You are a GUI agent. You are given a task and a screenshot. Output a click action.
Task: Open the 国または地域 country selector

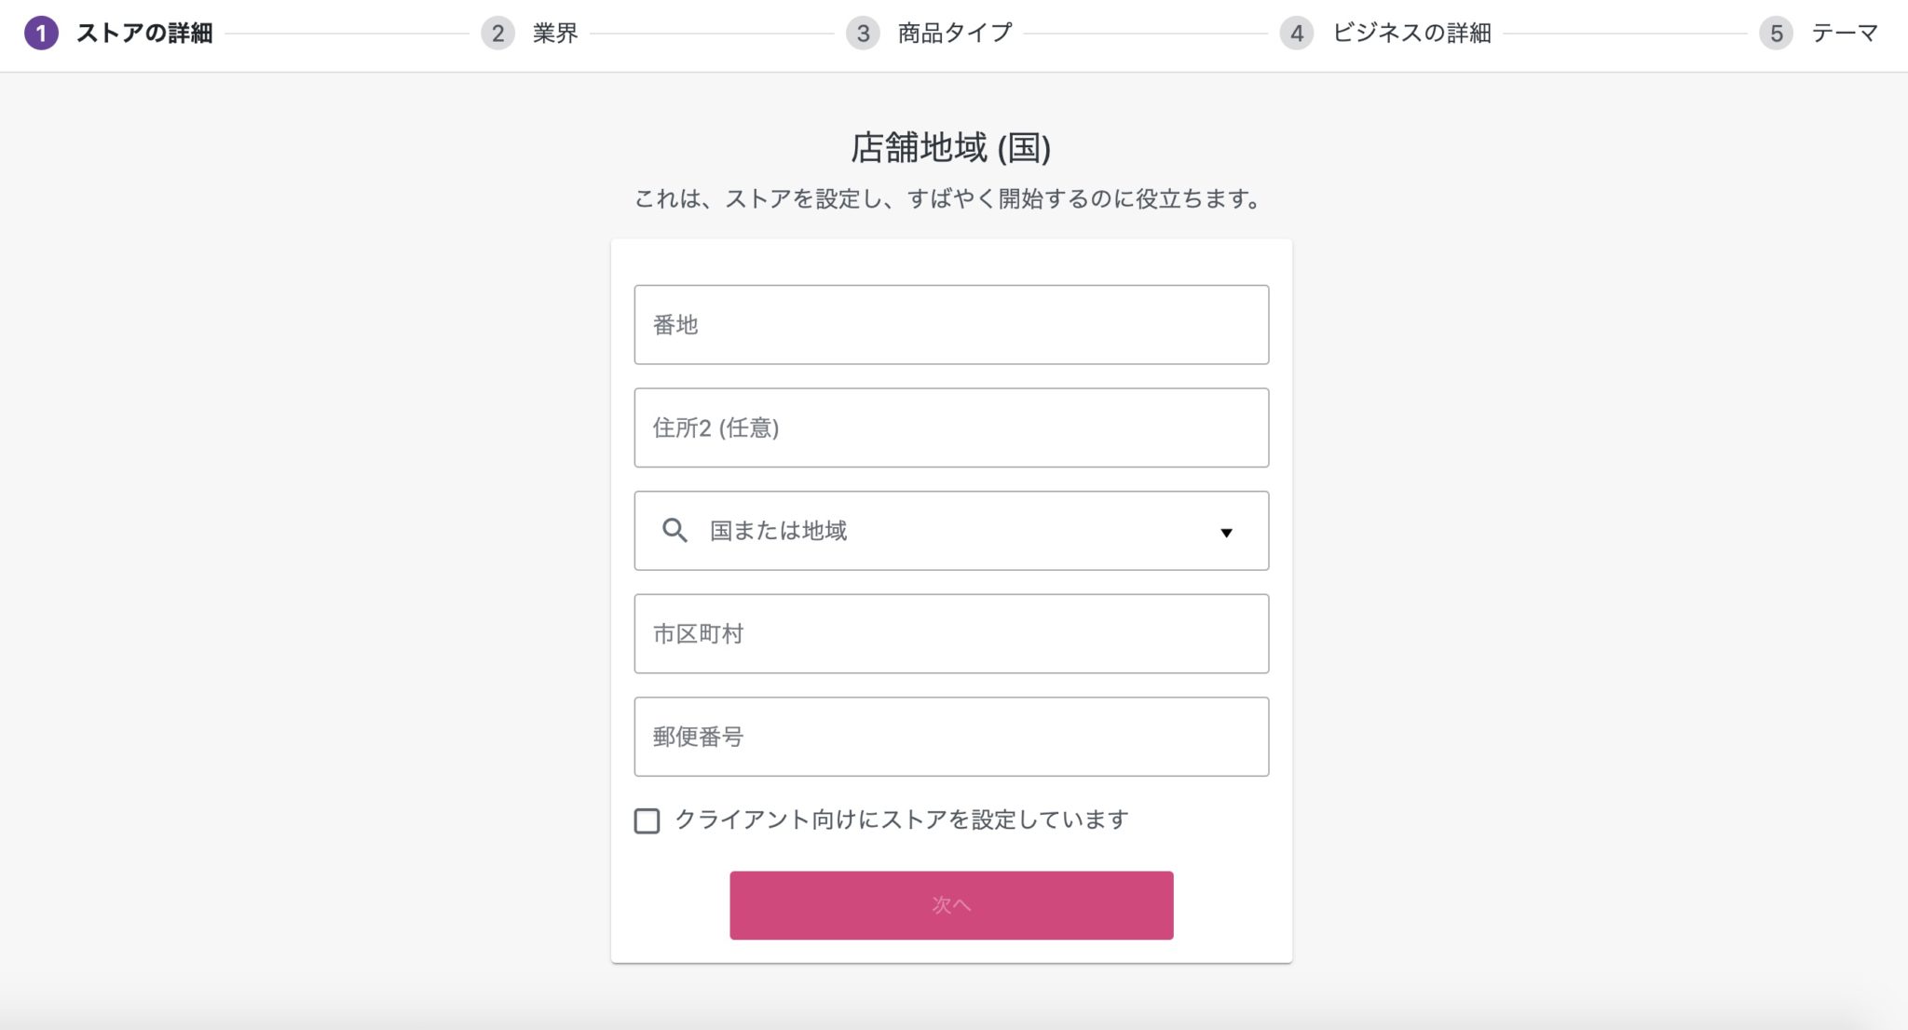pos(950,531)
